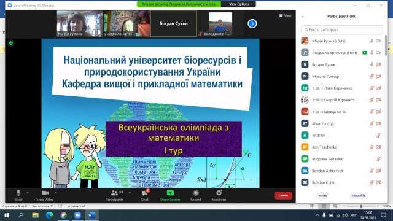The image size is (393, 221).
Task: Select Богдан Сухов video tile
Action: pyautogui.click(x=174, y=23)
